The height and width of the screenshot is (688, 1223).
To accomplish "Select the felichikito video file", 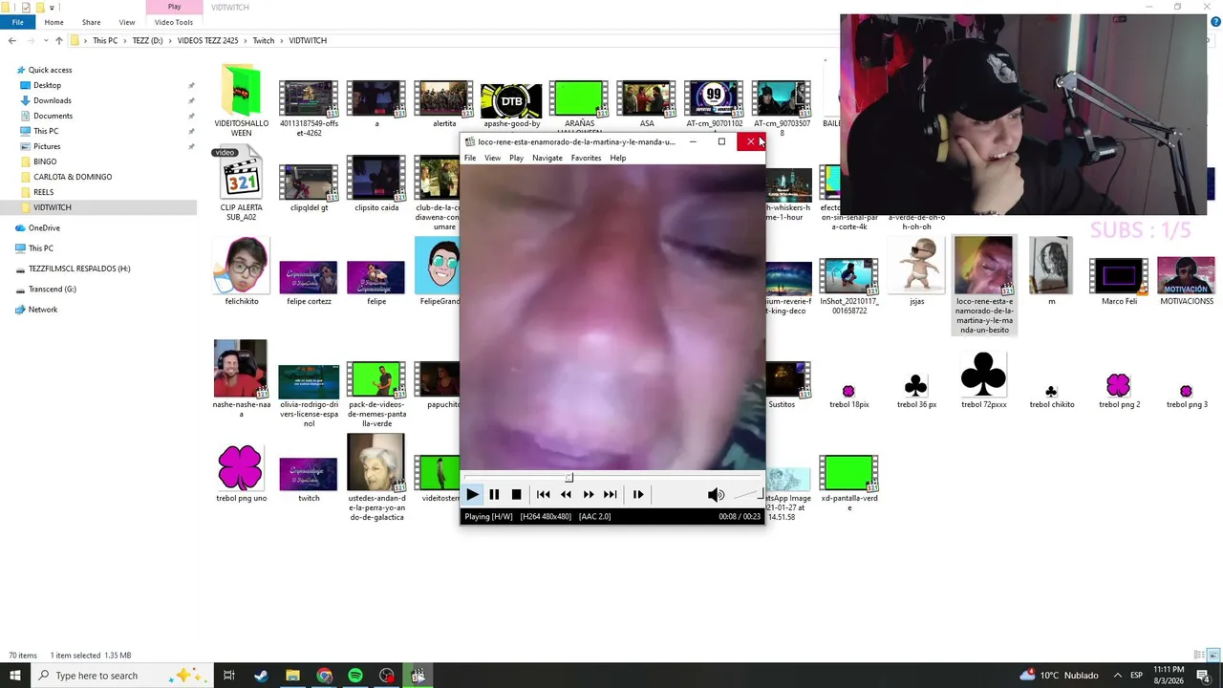I will pyautogui.click(x=241, y=272).
